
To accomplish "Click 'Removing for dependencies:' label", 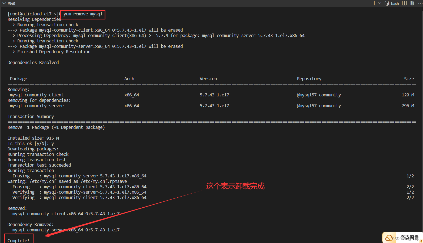I will coord(39,100).
